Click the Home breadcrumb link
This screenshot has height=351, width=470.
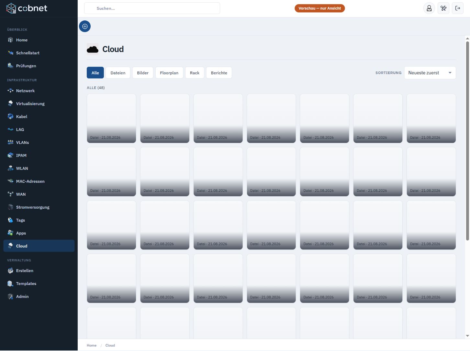click(x=92, y=346)
